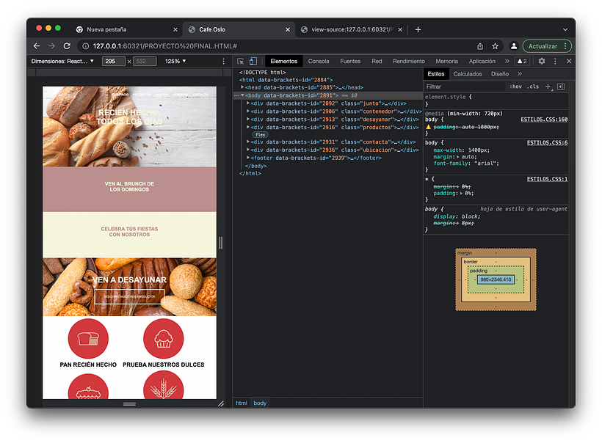Viewport: 602px width, 443px height.
Task: Expand the margin shorthand in body rule
Action: click(458, 157)
